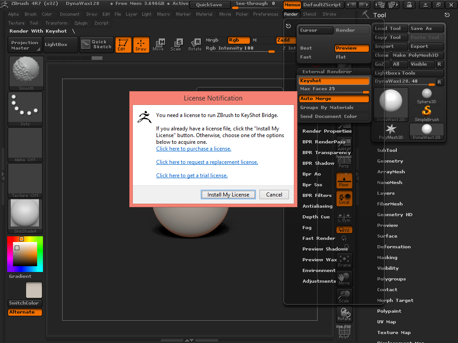
Task: Expand the Antialiasing section
Action: point(318,206)
